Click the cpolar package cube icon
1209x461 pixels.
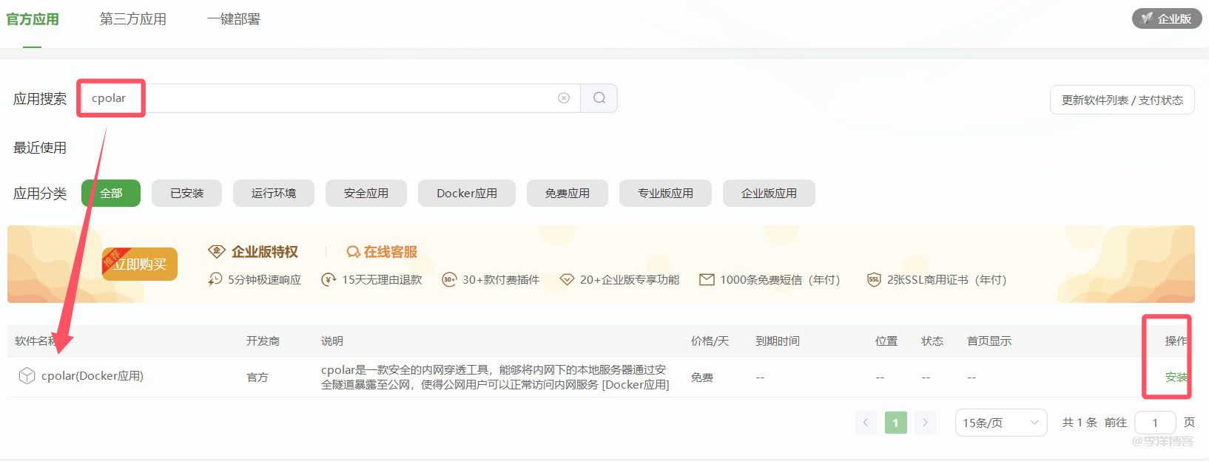click(27, 376)
